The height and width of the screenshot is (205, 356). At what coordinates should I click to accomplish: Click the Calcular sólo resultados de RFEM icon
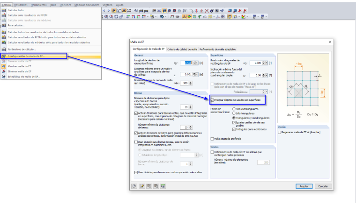point(4,15)
